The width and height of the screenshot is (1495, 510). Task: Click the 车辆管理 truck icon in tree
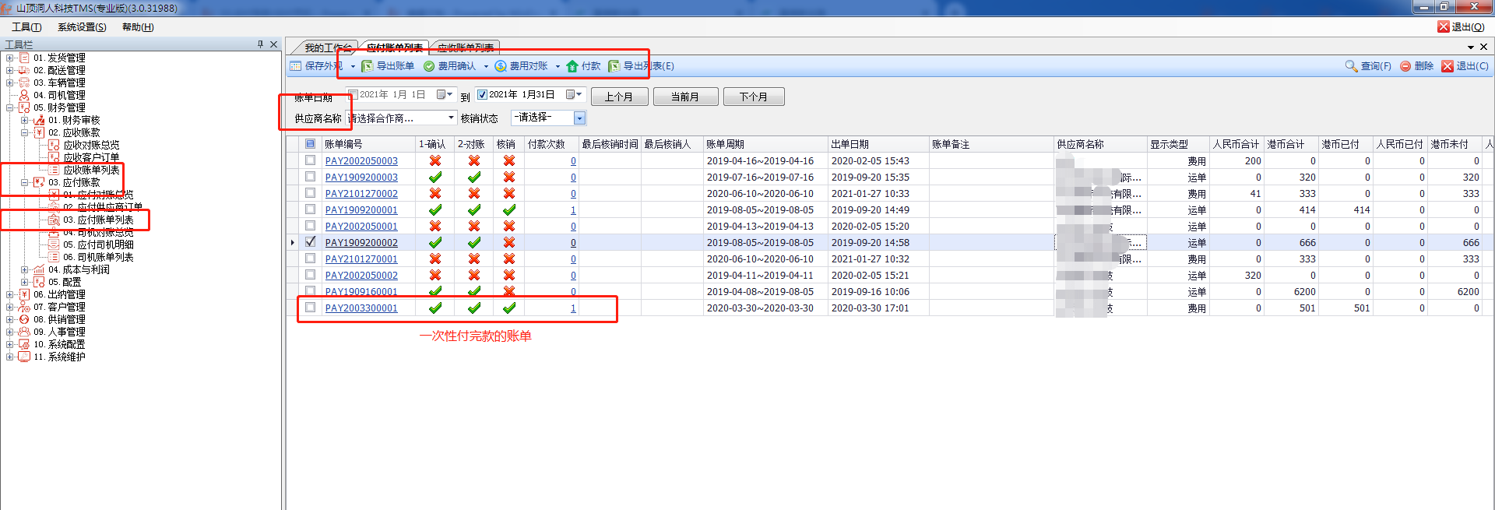(x=24, y=83)
